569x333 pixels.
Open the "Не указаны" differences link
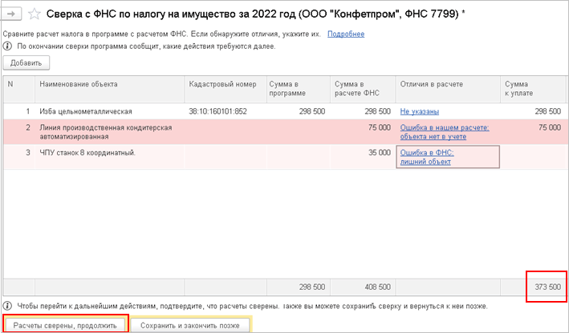[x=420, y=112]
